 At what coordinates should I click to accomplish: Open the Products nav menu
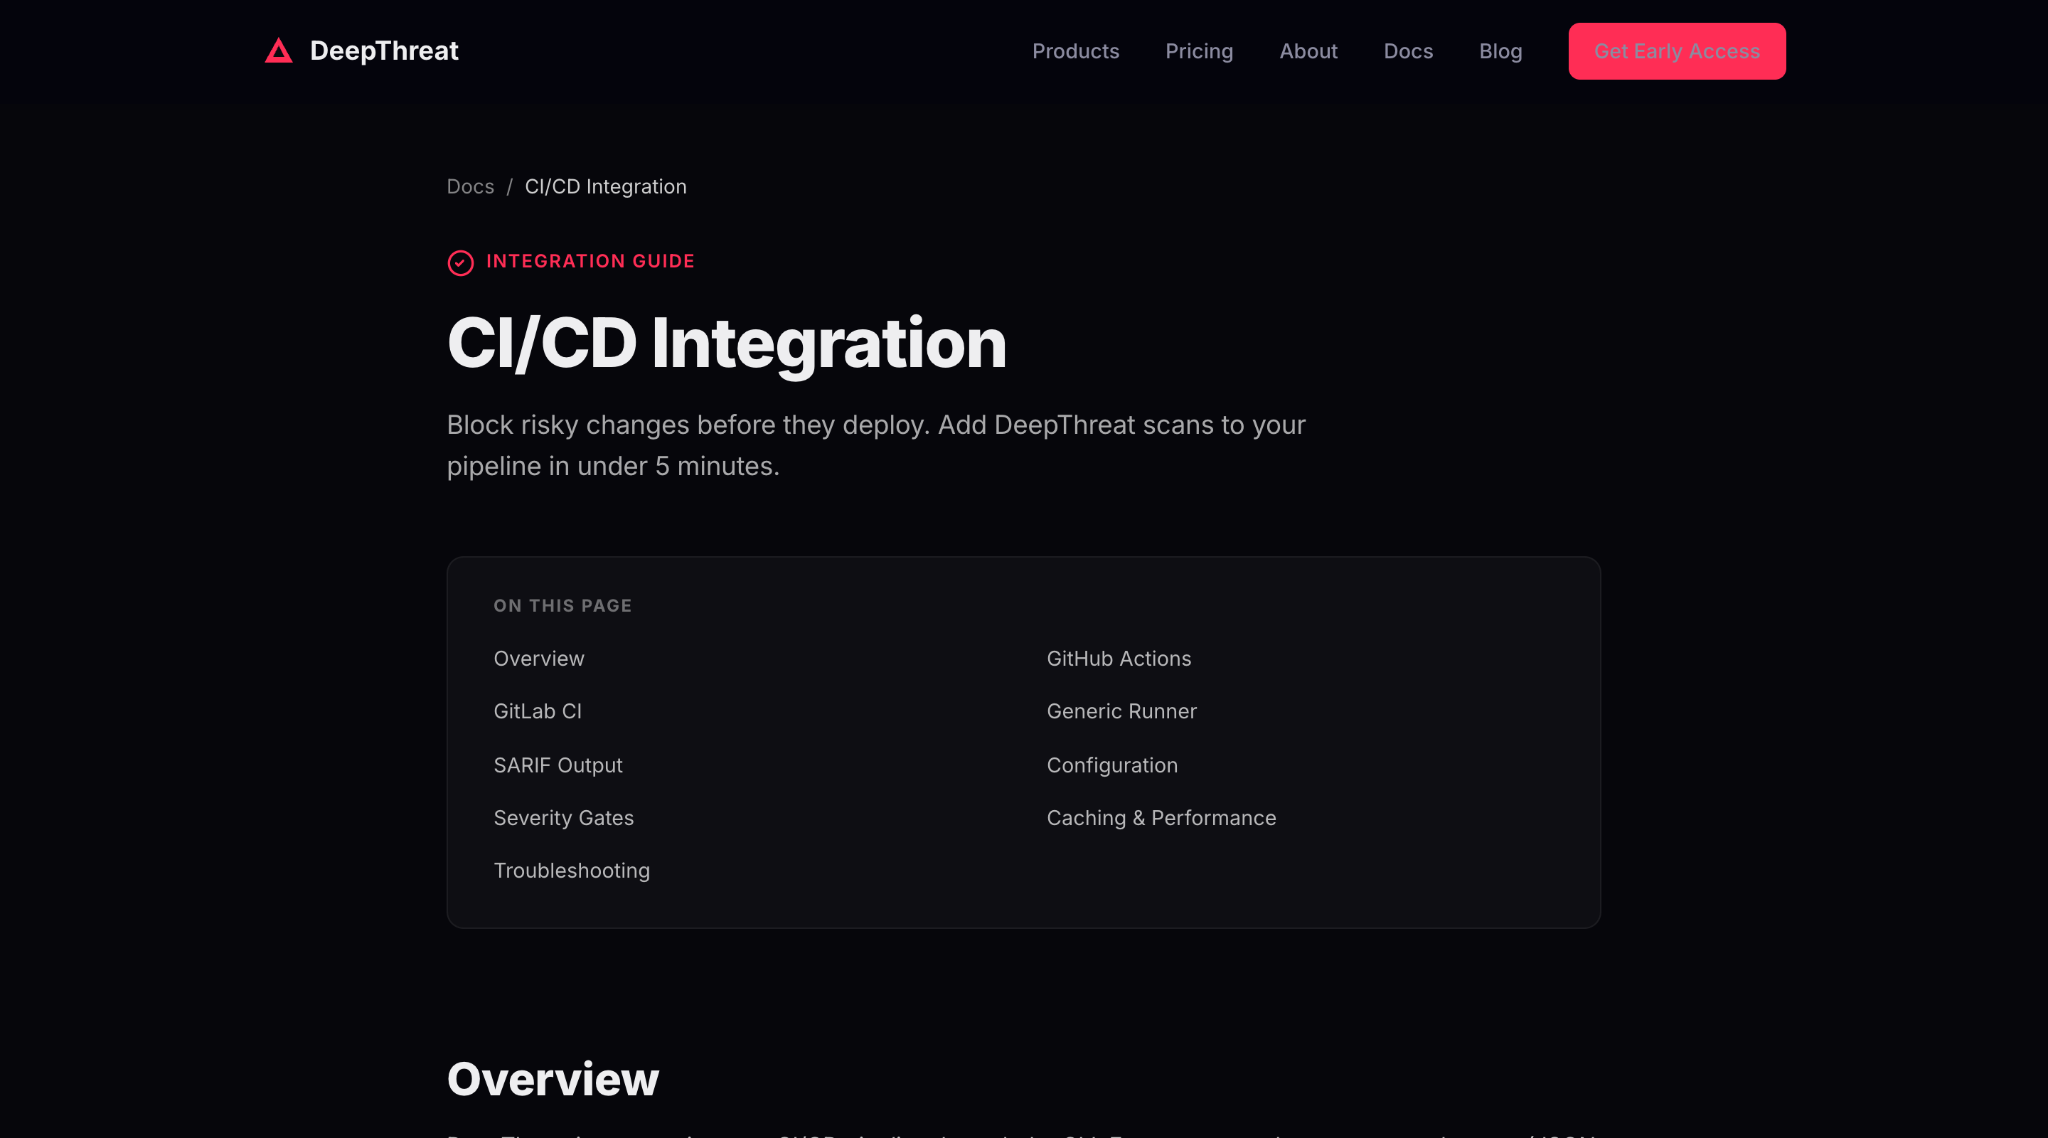tap(1075, 51)
